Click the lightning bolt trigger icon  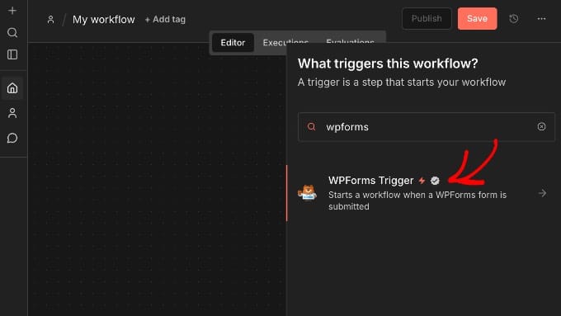(x=422, y=181)
